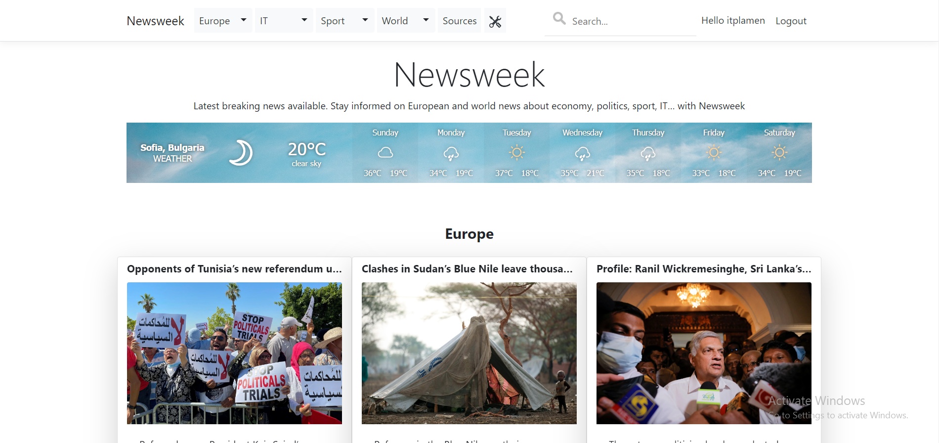This screenshot has height=443, width=939.
Task: Click the large Newsweek page heading
Action: point(469,75)
